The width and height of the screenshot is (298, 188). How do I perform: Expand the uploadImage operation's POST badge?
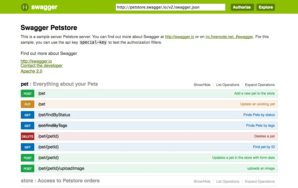[28, 168]
